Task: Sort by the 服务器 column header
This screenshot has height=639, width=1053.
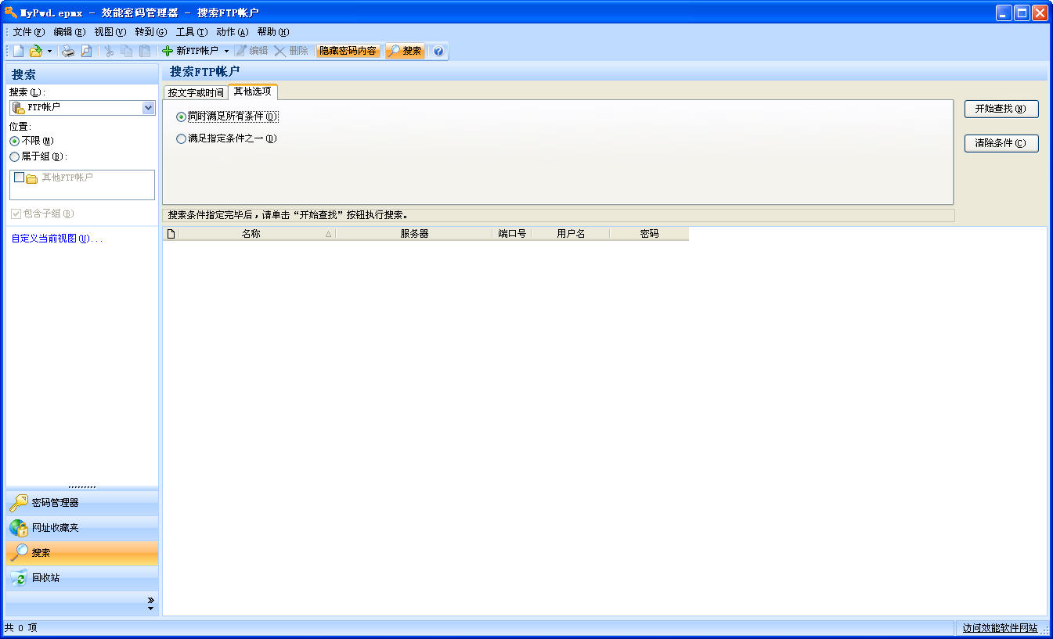Action: click(x=414, y=233)
